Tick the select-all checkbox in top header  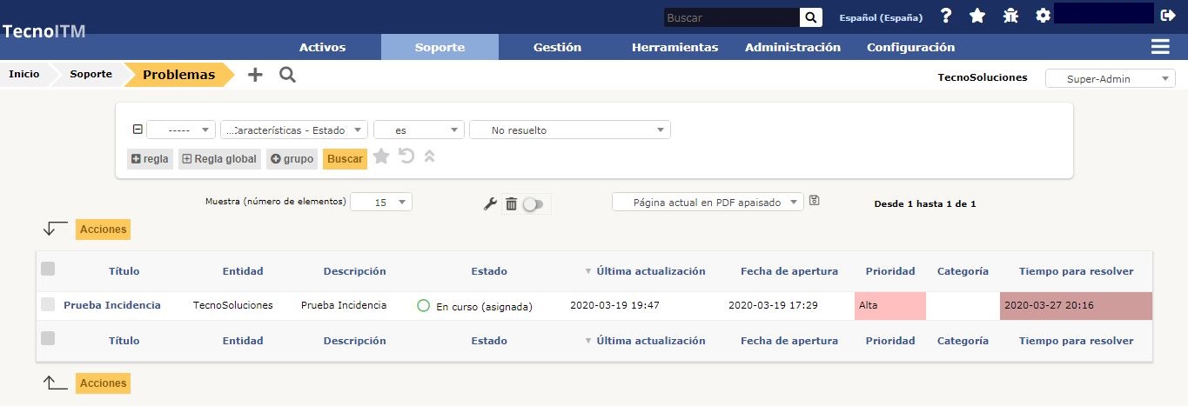coord(48,270)
